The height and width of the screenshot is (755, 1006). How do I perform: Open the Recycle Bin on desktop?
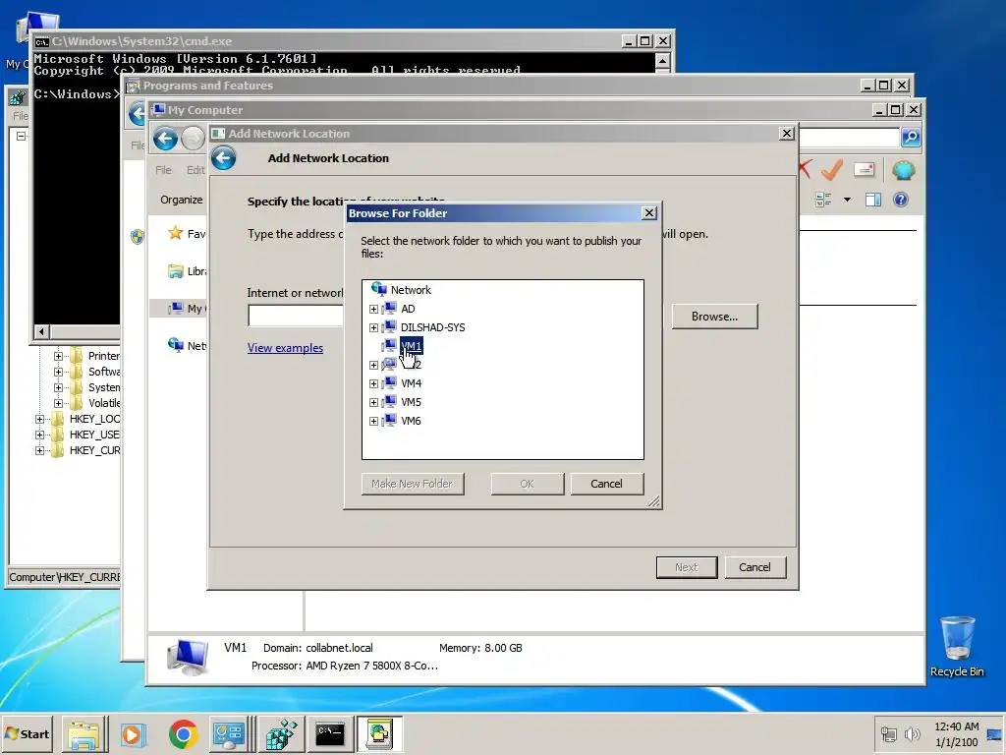pyautogui.click(x=957, y=646)
